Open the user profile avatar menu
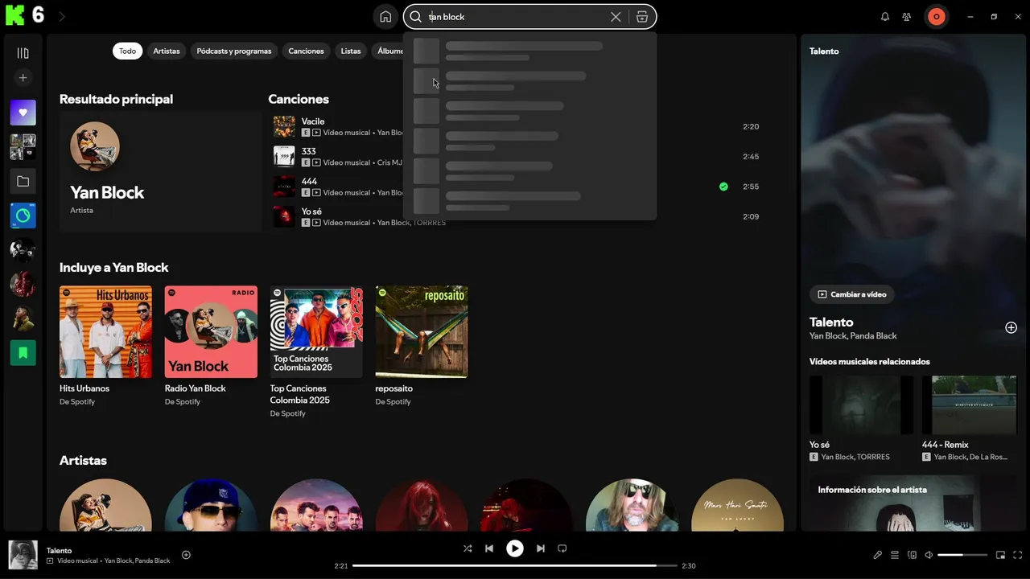Screen dimensions: 1030x579 (x=937, y=16)
